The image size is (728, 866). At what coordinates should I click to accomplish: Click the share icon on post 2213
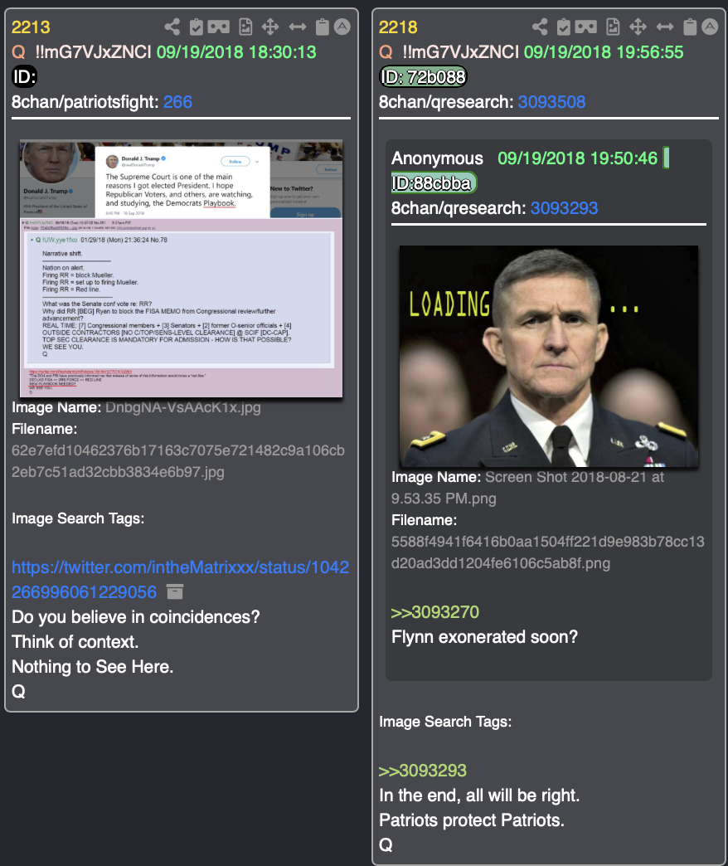point(172,27)
